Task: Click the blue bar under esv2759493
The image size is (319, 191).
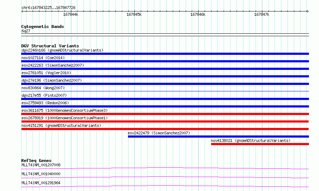Action: (x=165, y=106)
